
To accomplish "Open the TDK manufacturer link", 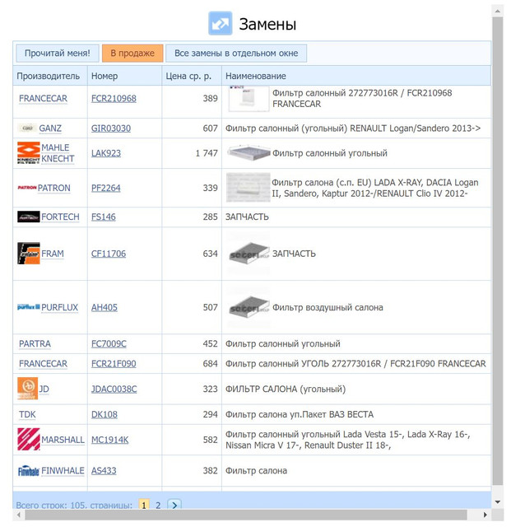I will tap(27, 414).
